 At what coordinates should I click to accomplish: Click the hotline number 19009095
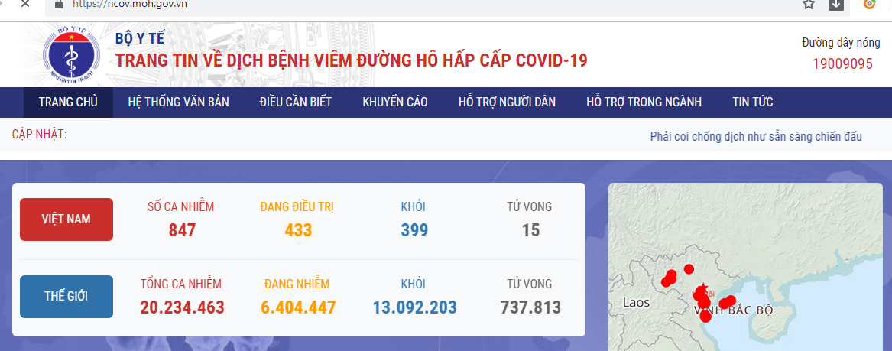[x=842, y=64]
